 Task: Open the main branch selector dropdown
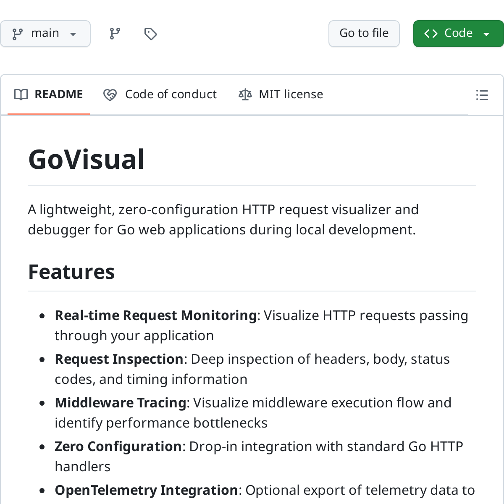point(45,34)
